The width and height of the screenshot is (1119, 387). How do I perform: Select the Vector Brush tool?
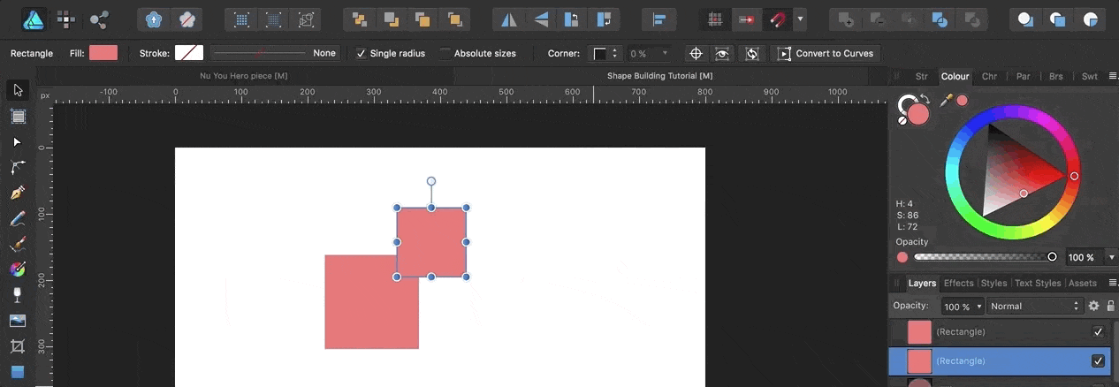(18, 244)
